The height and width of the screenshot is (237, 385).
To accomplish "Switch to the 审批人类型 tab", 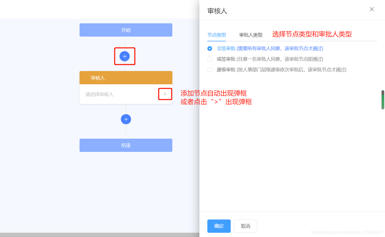I will 251,34.
